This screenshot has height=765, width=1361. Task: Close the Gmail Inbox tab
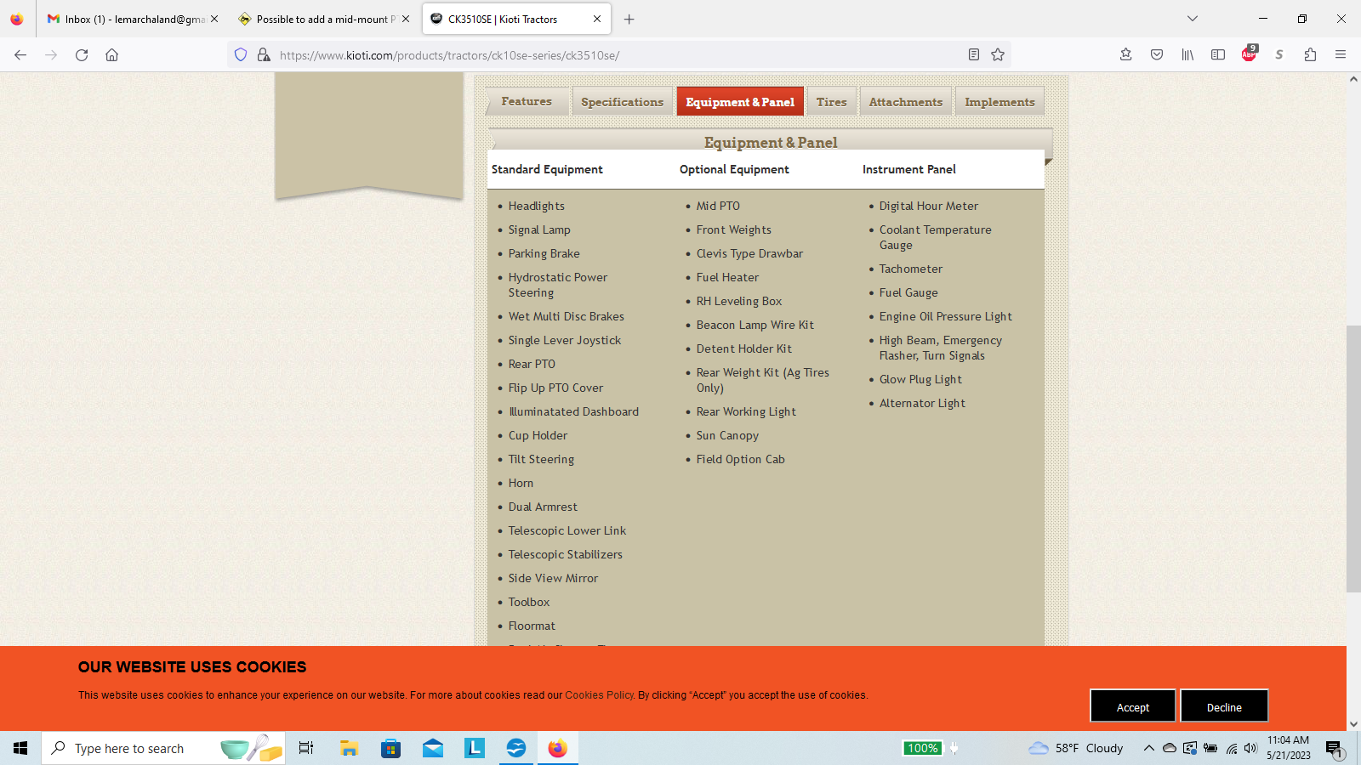click(x=214, y=19)
